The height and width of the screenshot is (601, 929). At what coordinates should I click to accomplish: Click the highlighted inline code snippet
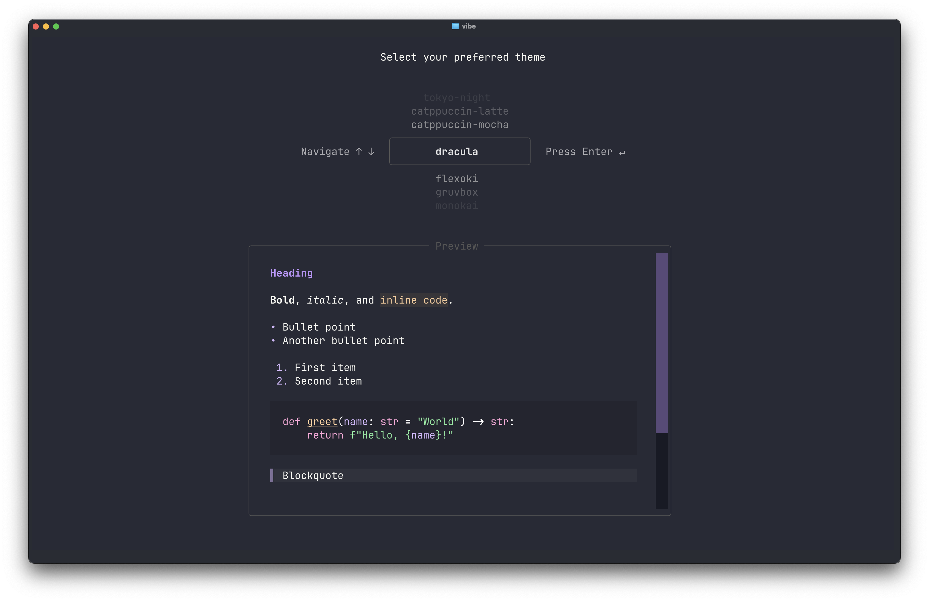pyautogui.click(x=414, y=300)
